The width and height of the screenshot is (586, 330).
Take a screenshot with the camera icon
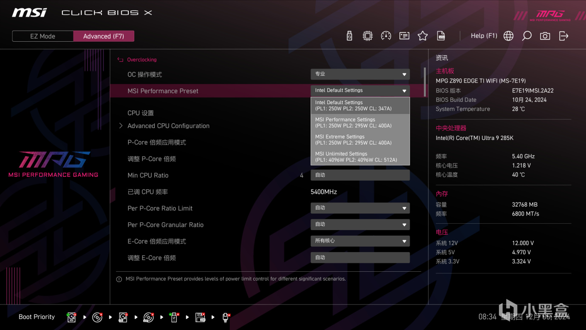click(545, 36)
